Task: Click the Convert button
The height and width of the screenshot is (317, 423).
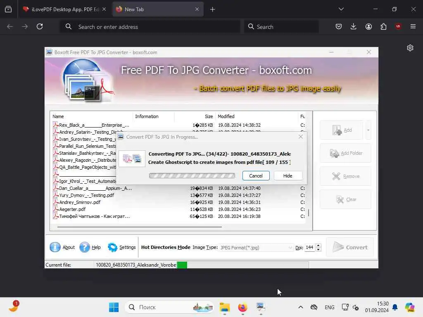Action: click(350, 247)
